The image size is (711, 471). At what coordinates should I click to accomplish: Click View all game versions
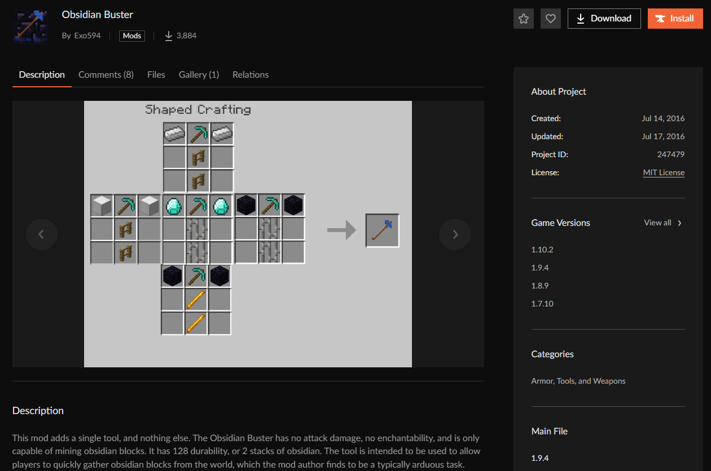pyautogui.click(x=657, y=223)
